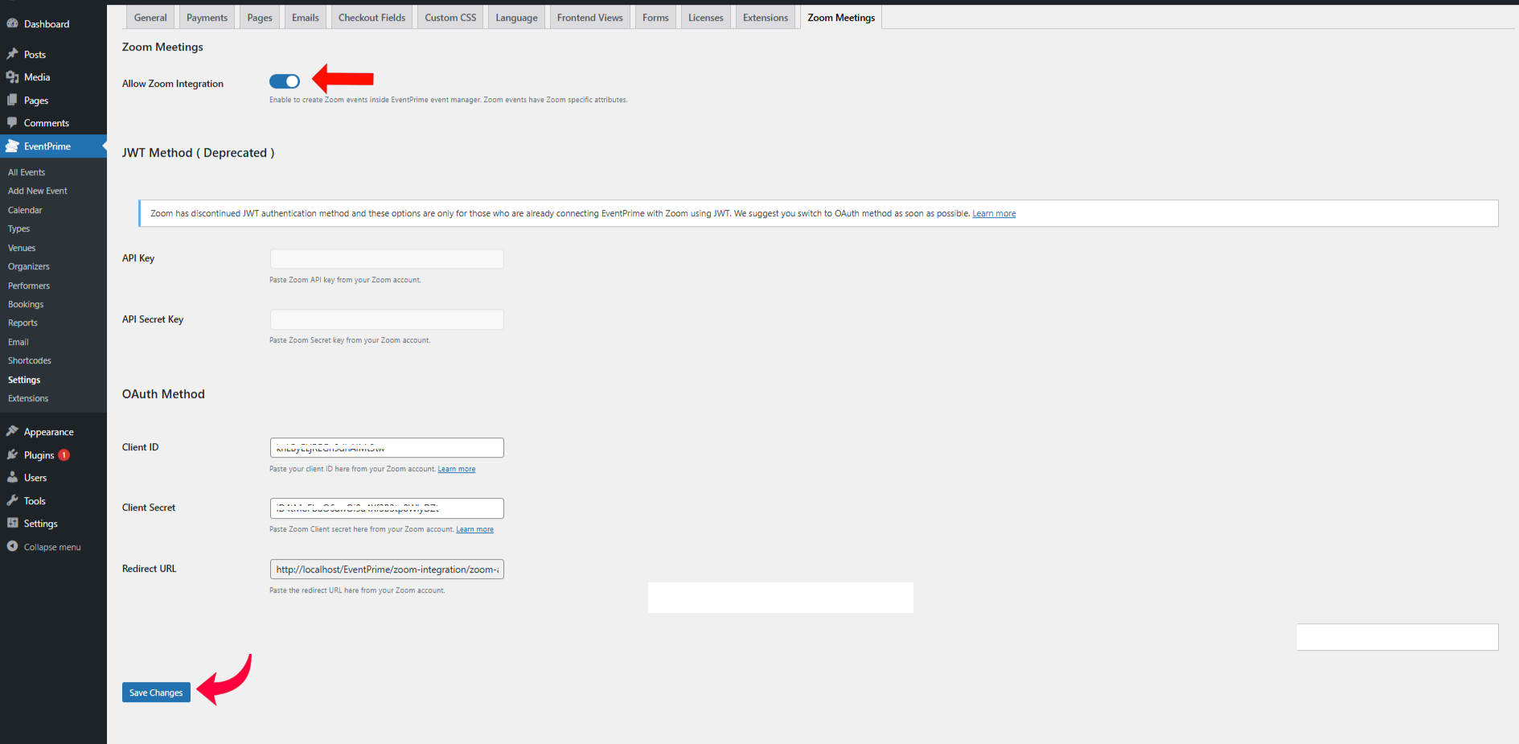Click the Pages icon in sidebar
Viewport: 1519px width, 744px height.
12,100
